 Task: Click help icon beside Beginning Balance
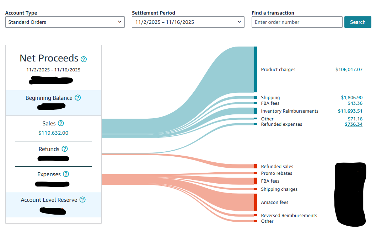[78, 98]
